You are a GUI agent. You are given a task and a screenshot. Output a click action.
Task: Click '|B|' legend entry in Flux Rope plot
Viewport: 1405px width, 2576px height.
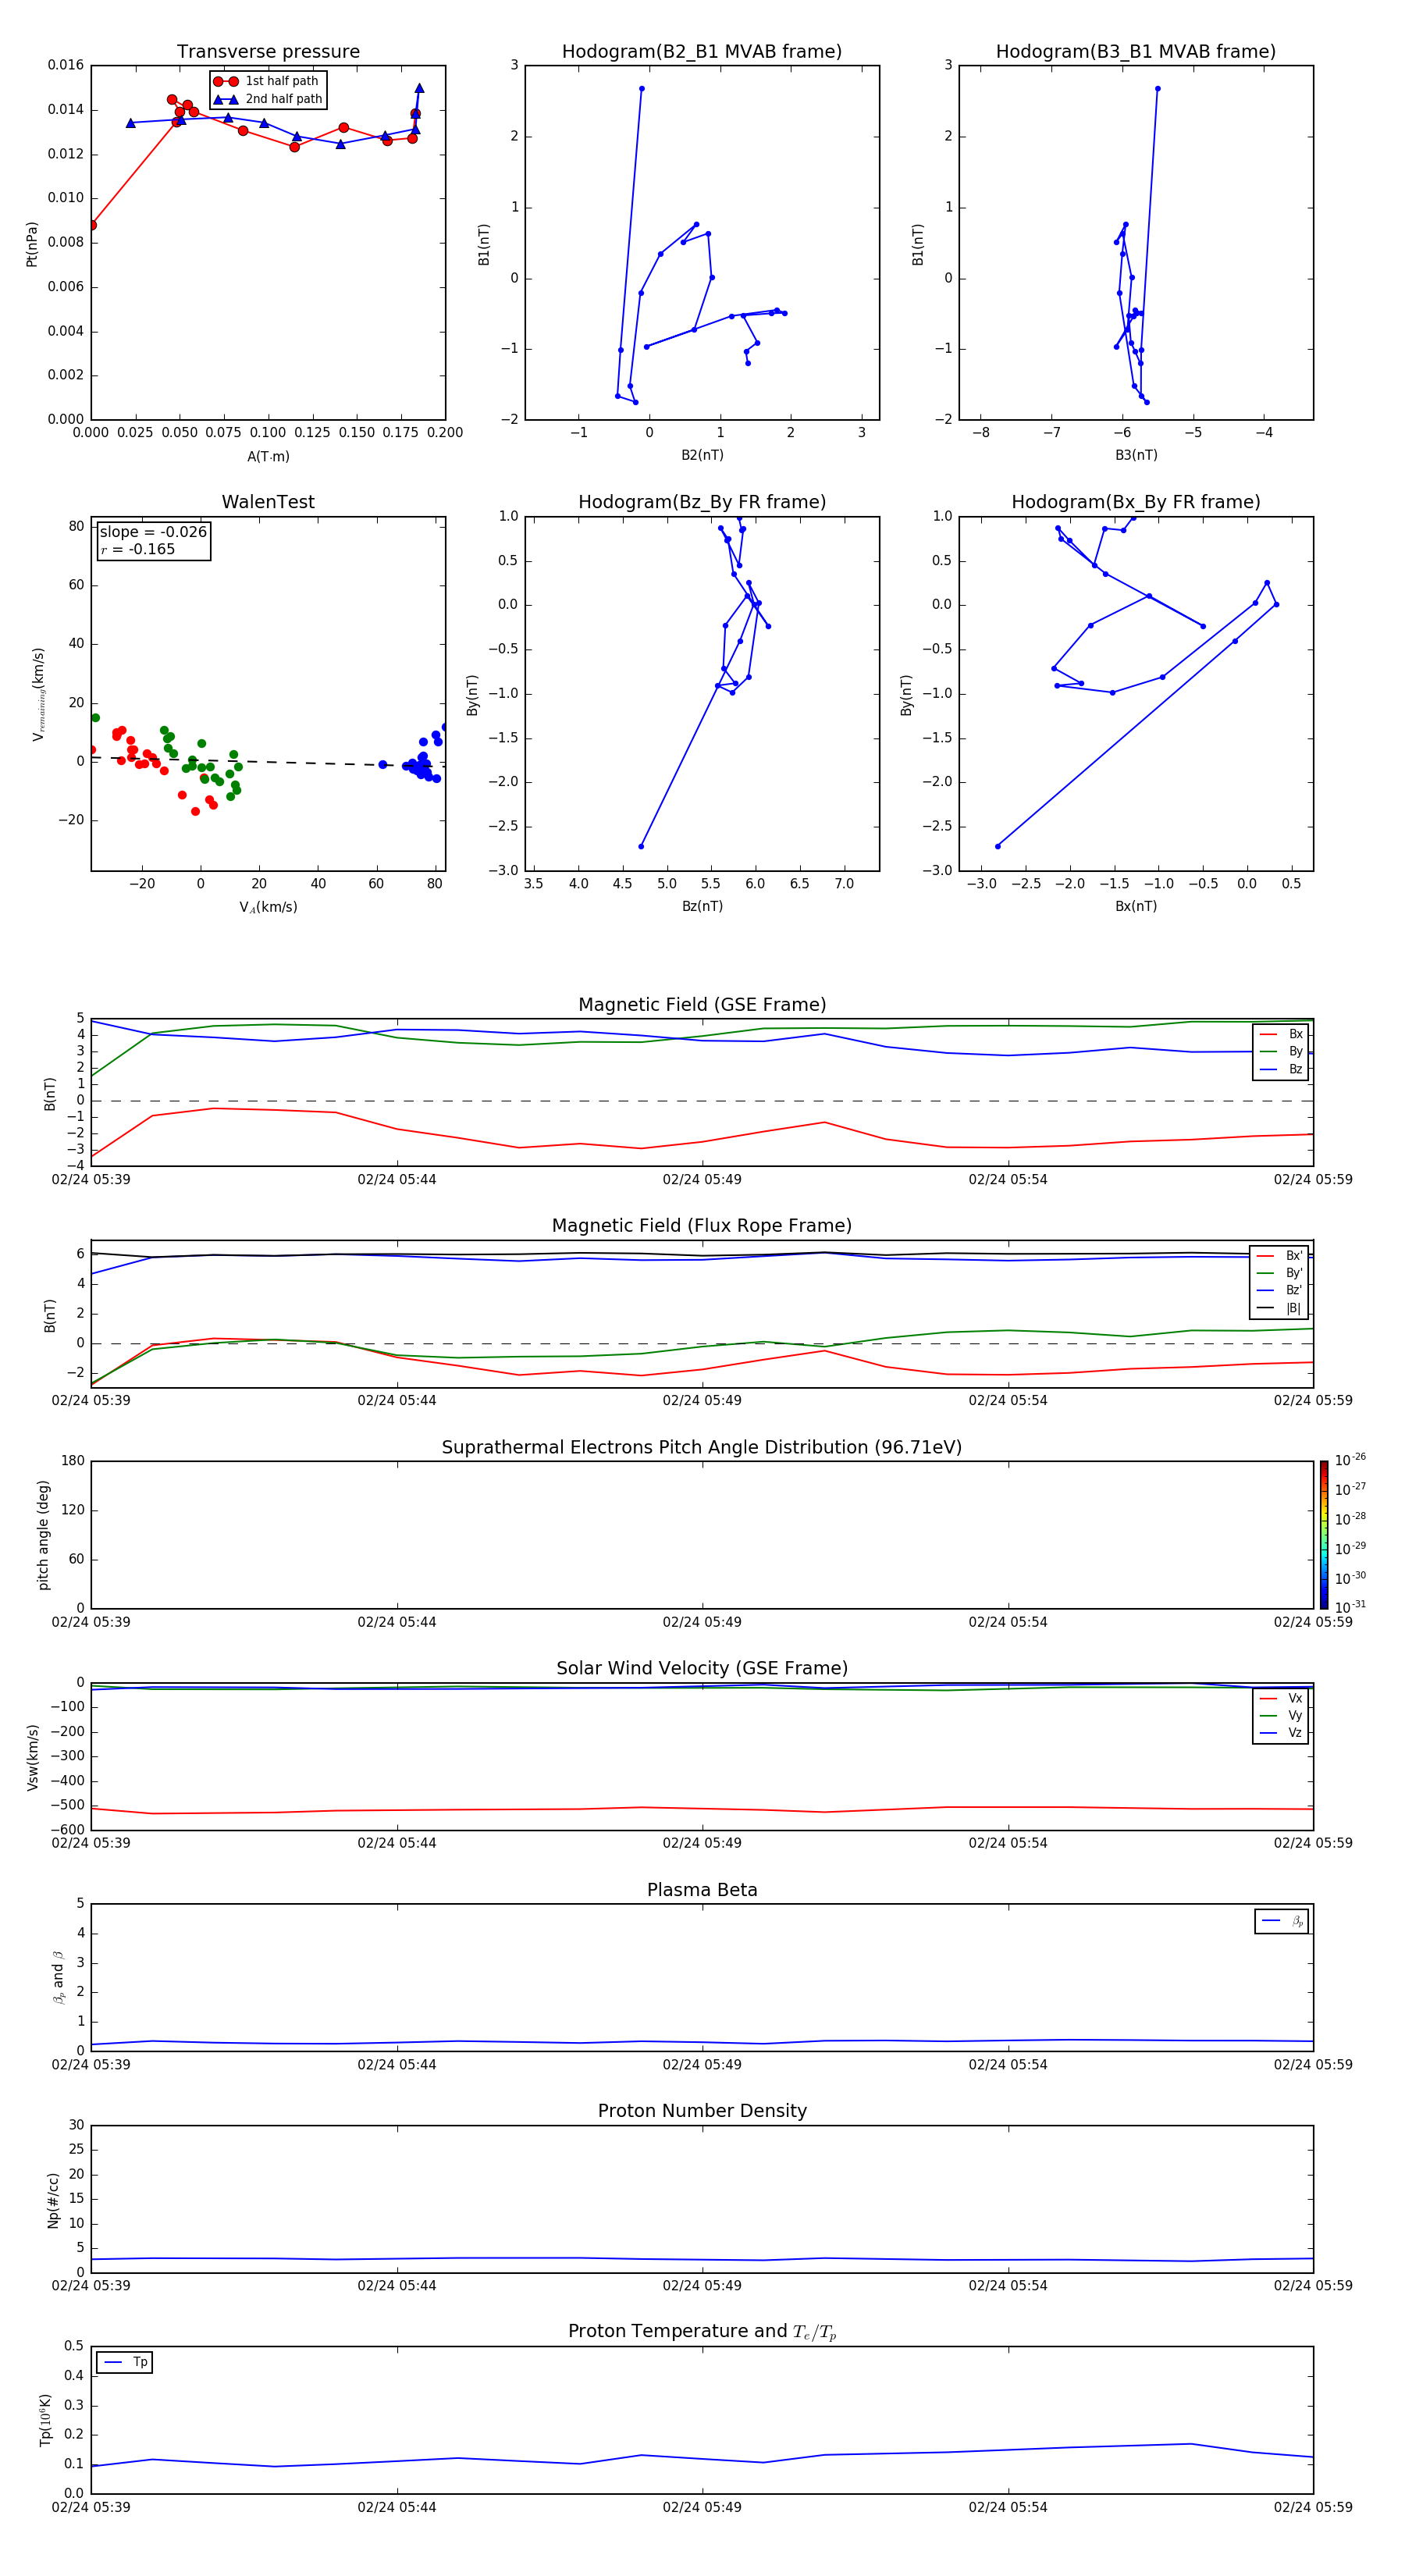[1280, 1309]
